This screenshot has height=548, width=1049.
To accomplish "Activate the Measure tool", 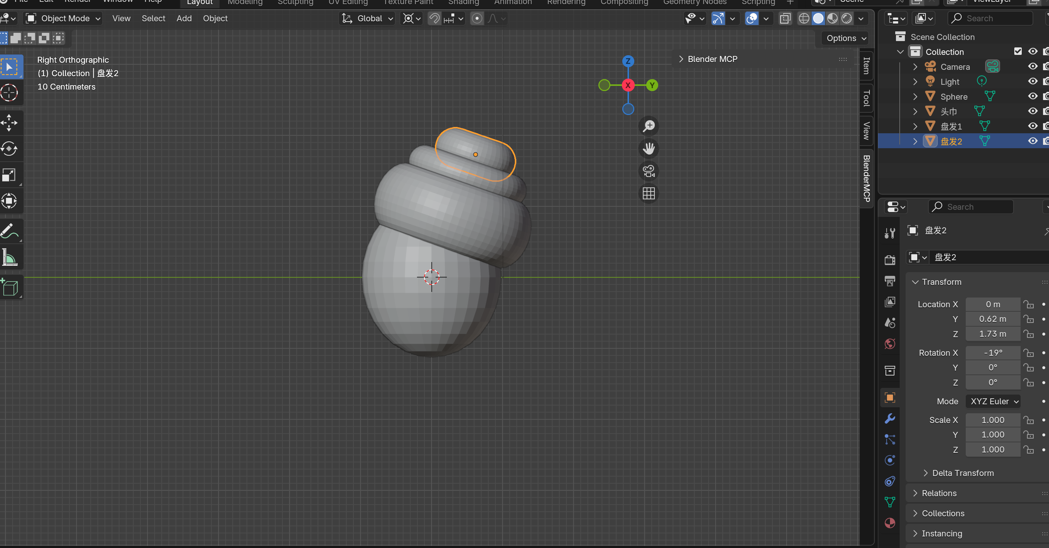I will coord(9,258).
